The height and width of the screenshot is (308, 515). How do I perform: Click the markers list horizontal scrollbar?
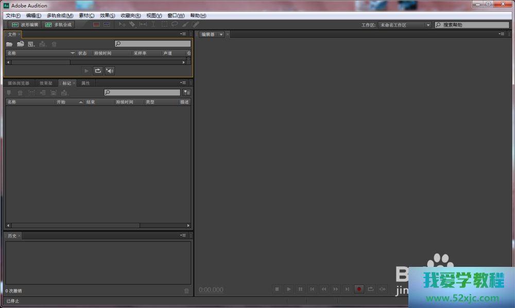tap(75, 225)
